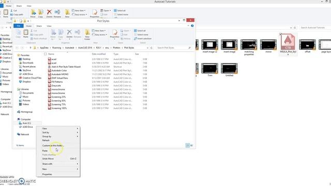This screenshot has height=186, width=331.
Task: Click Delete icon in Autocad Tutorials ribbon
Action: pos(49,13)
